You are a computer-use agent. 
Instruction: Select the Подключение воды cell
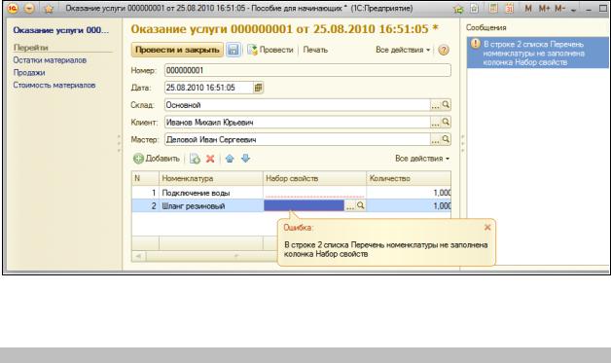coord(211,193)
